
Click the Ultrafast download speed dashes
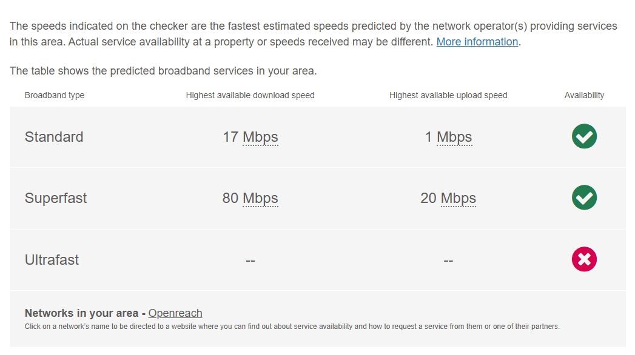coord(250,260)
